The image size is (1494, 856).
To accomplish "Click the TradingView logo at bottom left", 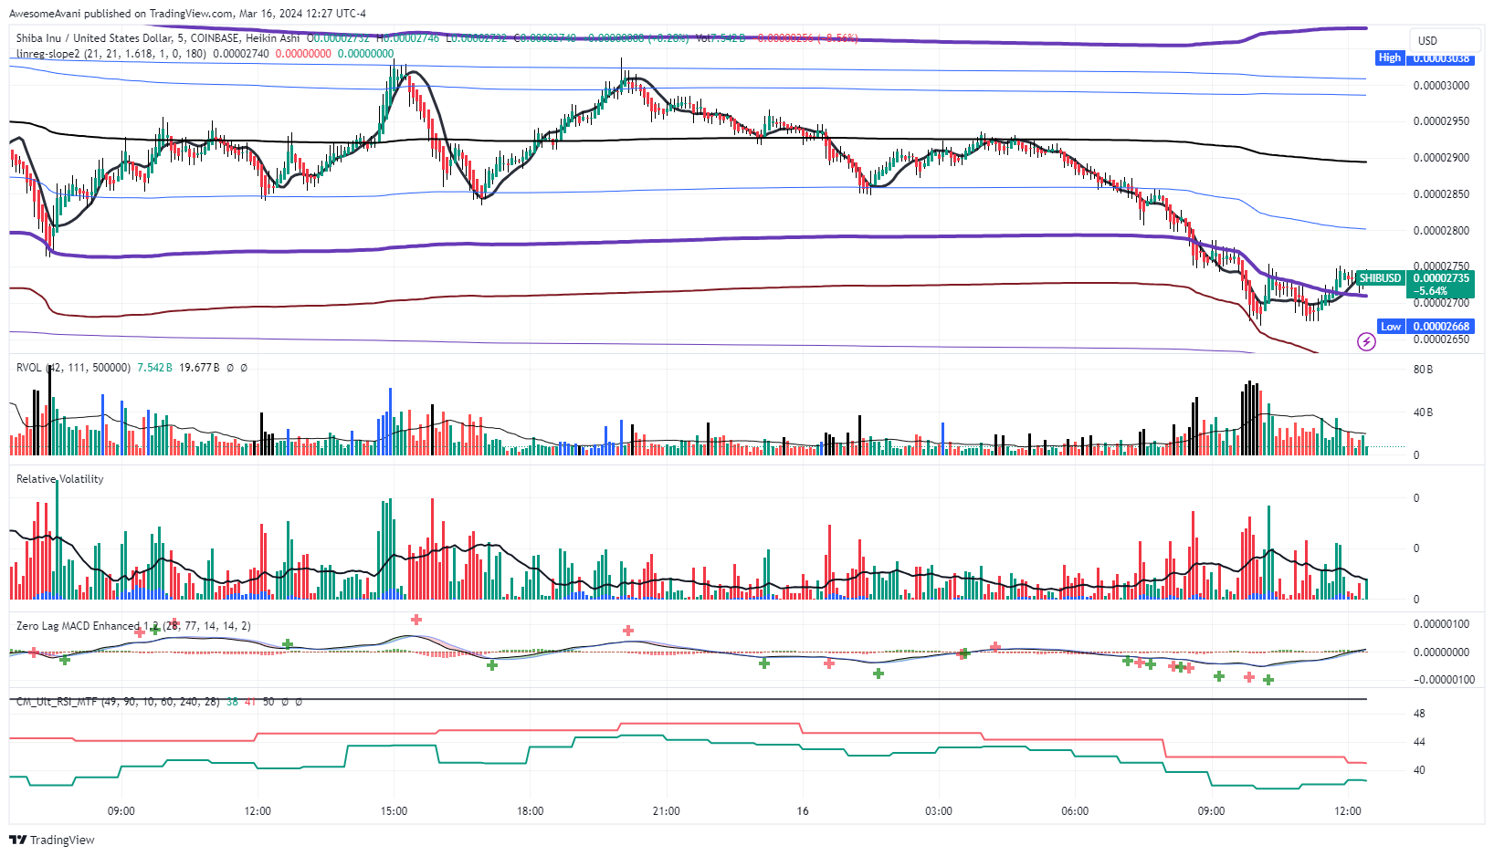I will click(x=52, y=840).
